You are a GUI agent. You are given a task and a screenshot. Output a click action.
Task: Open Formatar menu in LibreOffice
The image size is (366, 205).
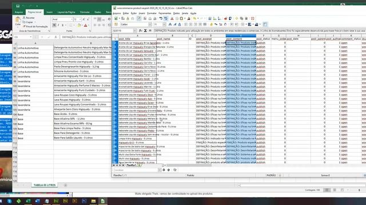pos(152,13)
